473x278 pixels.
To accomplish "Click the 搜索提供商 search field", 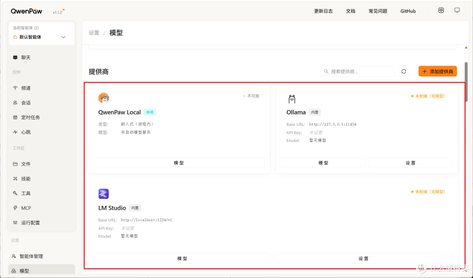I will tap(357, 71).
